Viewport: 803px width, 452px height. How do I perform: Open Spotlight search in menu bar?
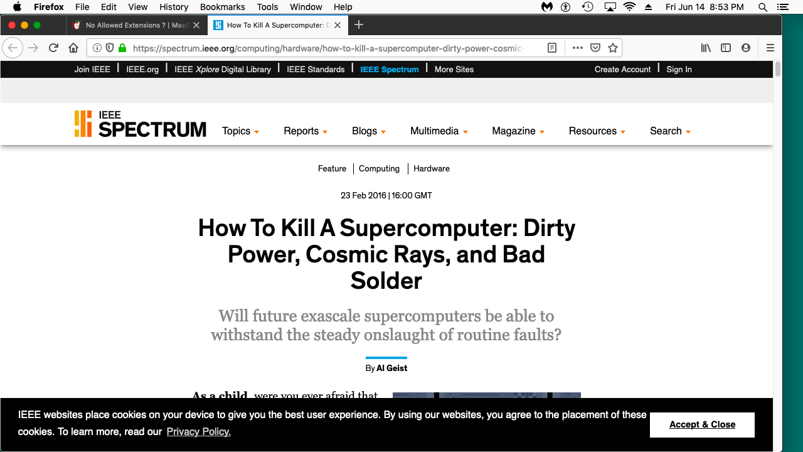click(x=763, y=7)
